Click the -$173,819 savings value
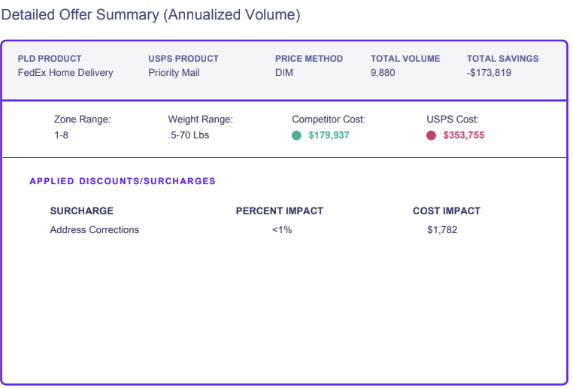 [x=489, y=73]
